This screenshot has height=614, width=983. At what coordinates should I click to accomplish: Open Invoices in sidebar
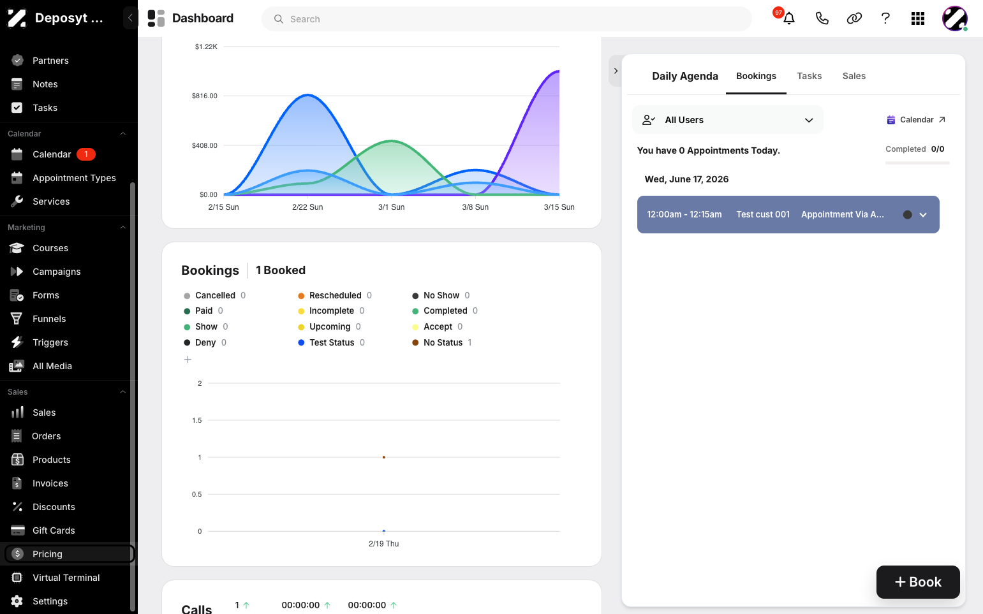coord(50,483)
